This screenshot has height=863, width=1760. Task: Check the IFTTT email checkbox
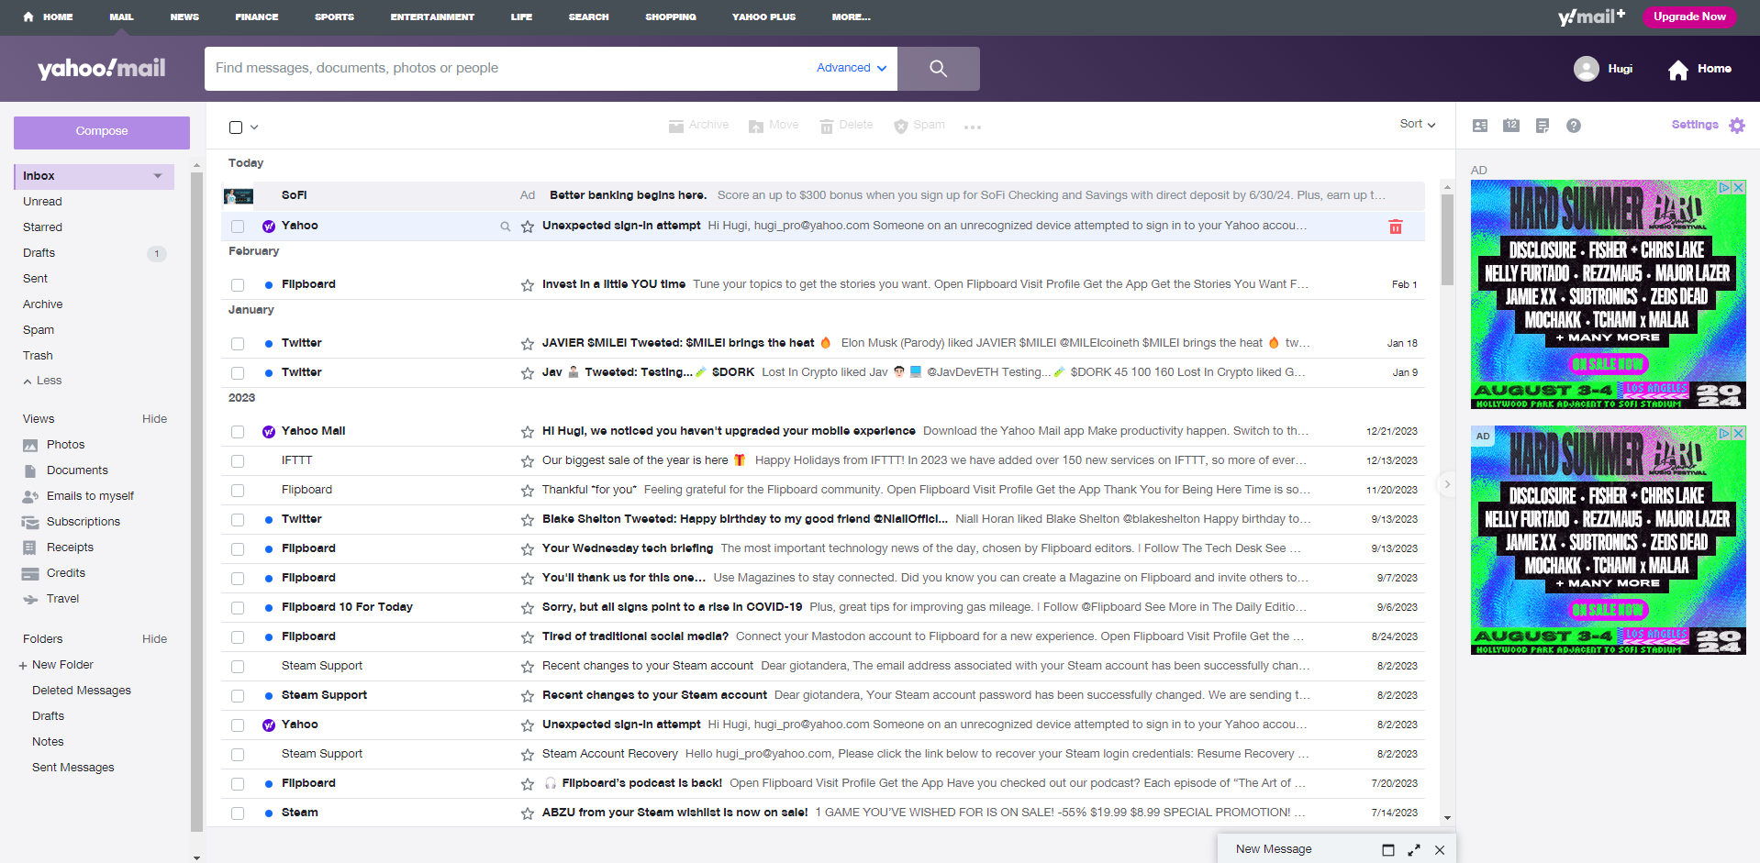point(238,461)
